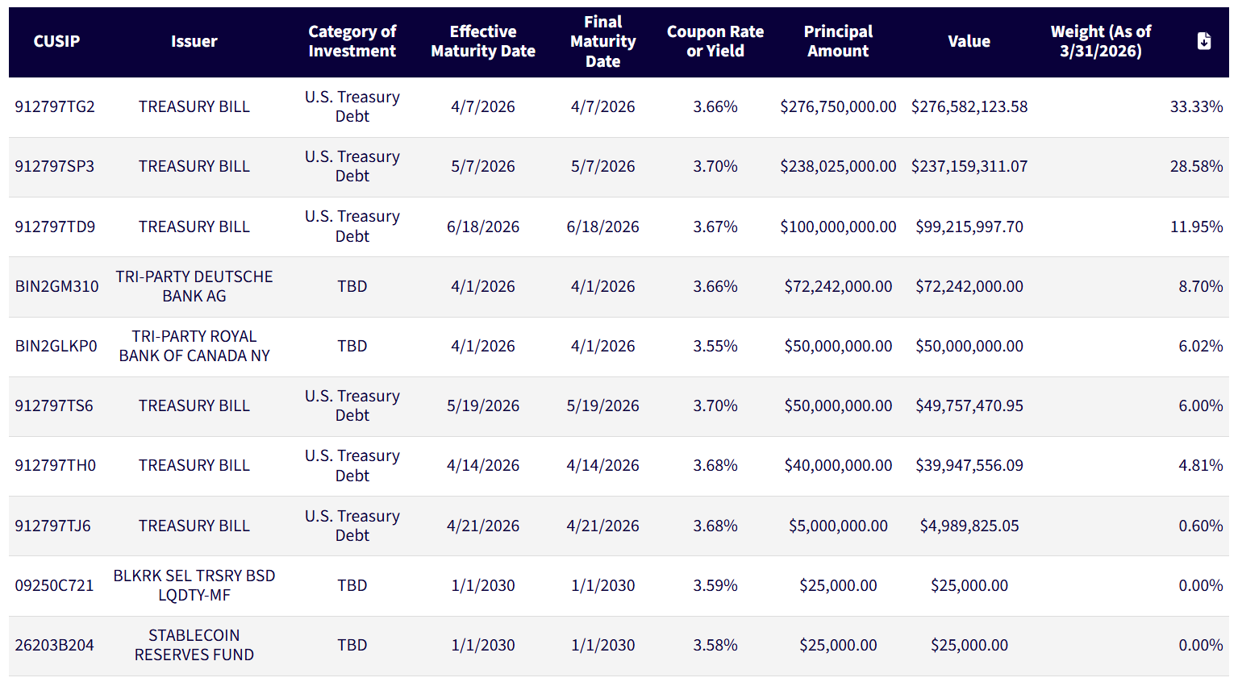Screen dimensions: 1238x686
Task: Sort by the CUSIP column header
Action: click(56, 41)
